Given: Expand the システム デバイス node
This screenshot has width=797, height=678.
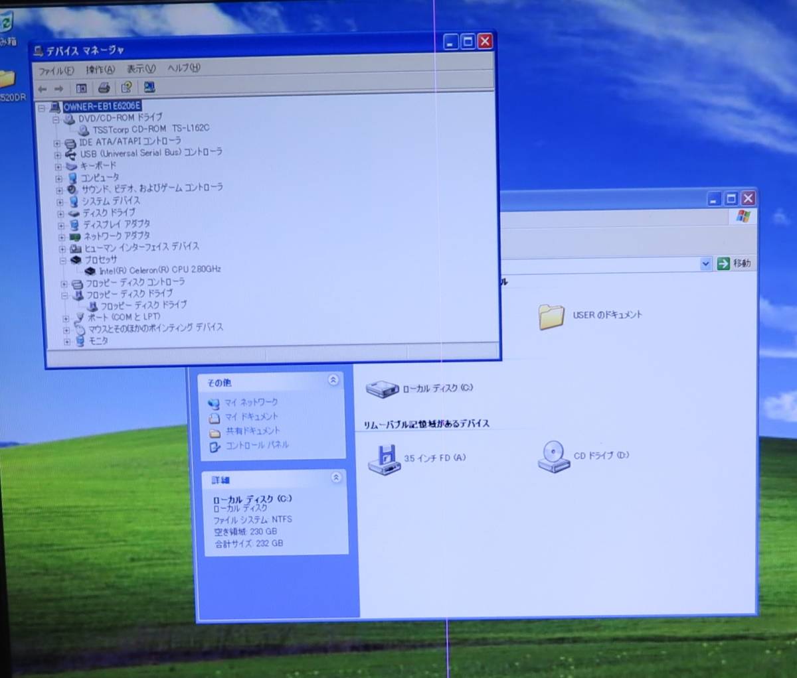Looking at the screenshot, I should 60,202.
